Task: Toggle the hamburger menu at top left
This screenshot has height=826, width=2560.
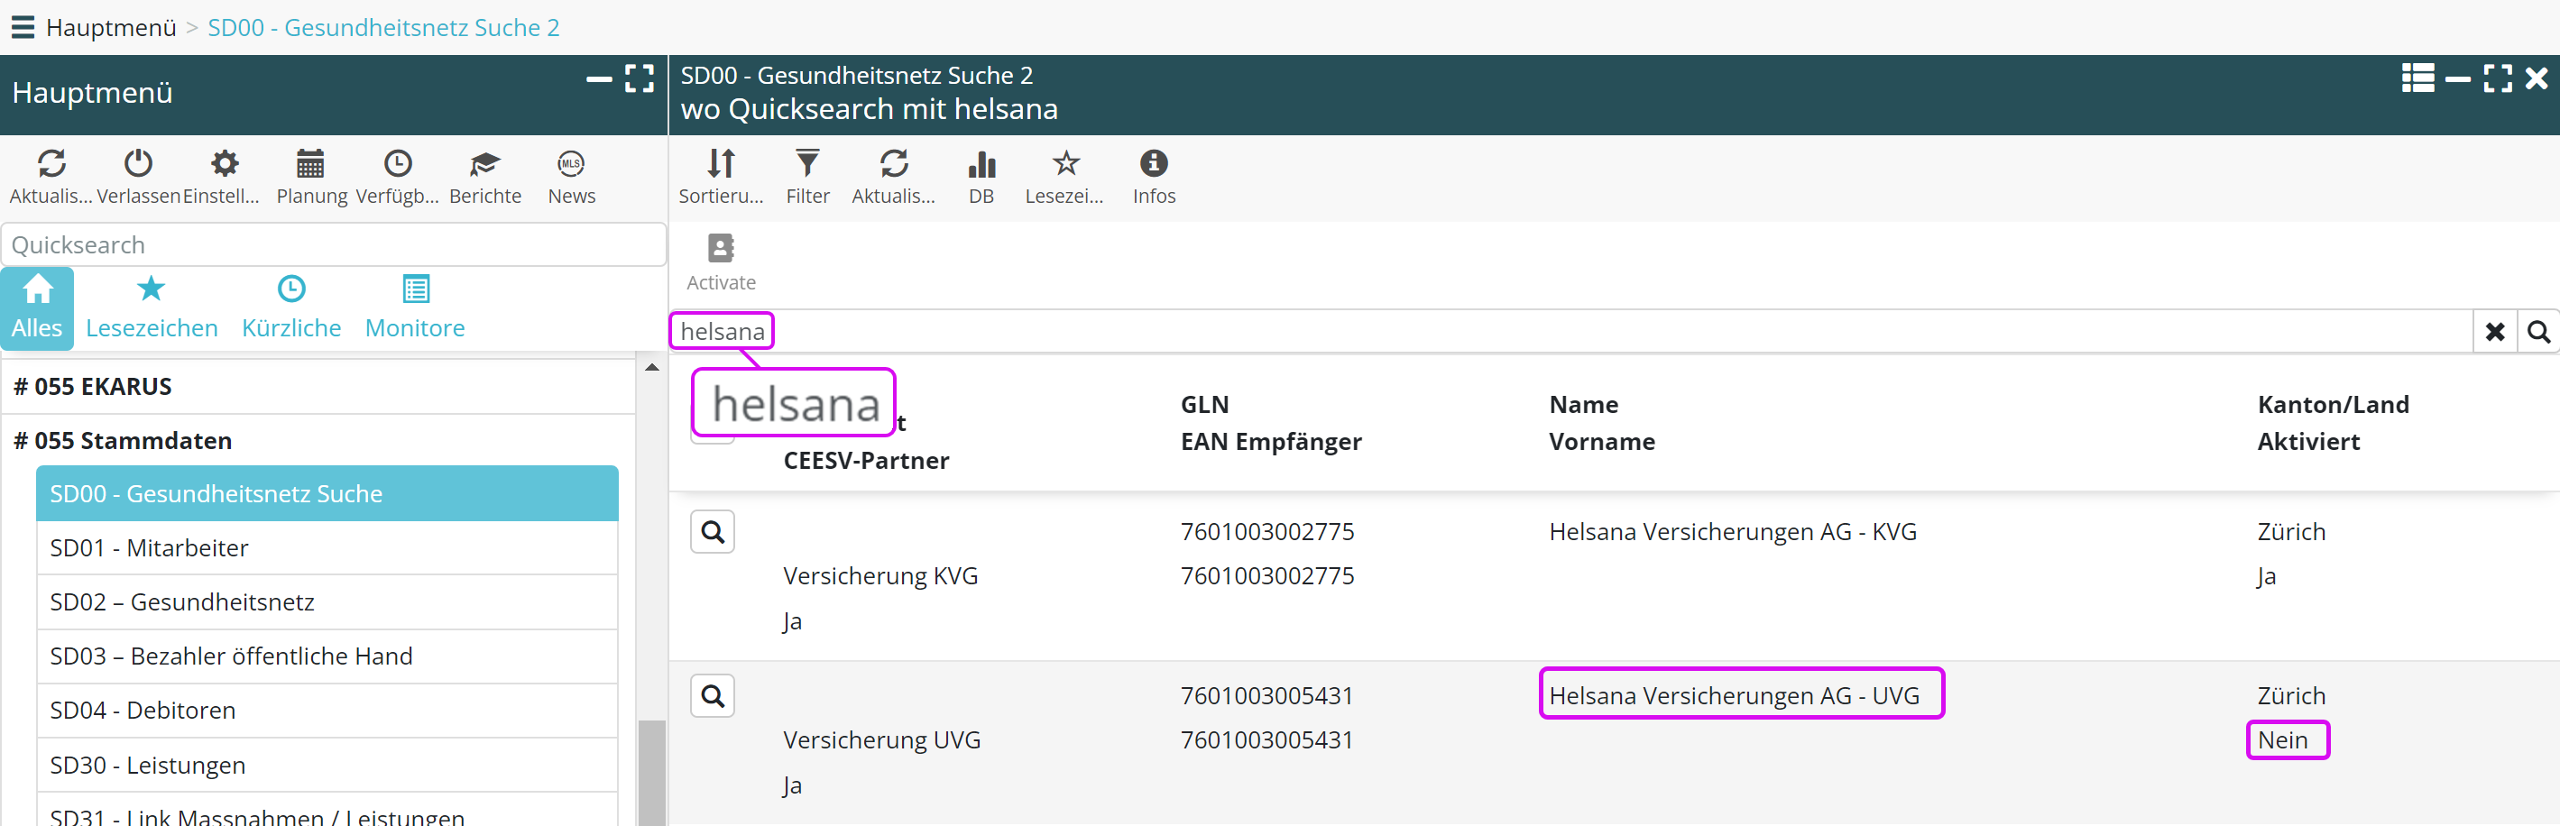Action: 22,27
